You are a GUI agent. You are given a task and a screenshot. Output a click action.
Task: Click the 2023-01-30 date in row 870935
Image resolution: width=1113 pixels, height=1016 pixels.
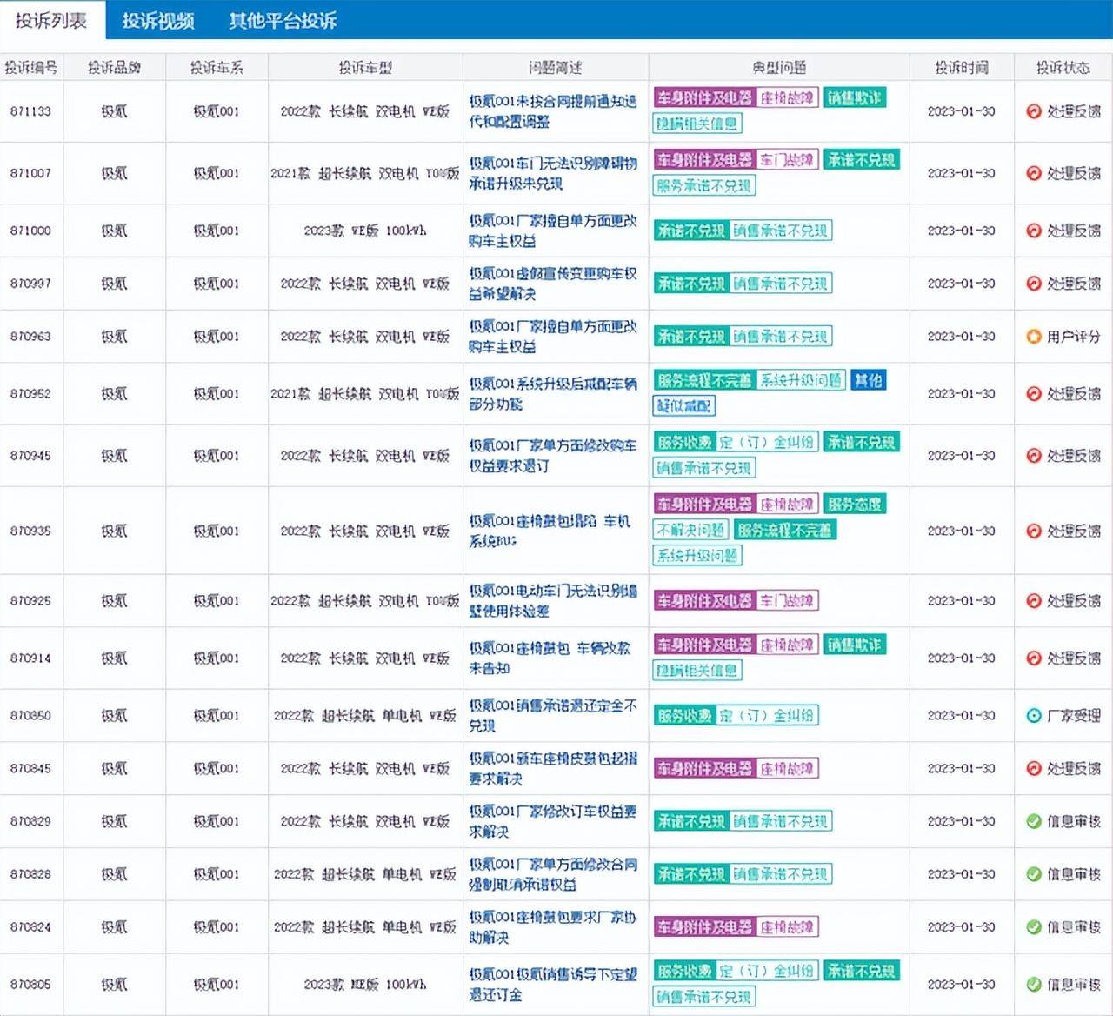click(962, 531)
